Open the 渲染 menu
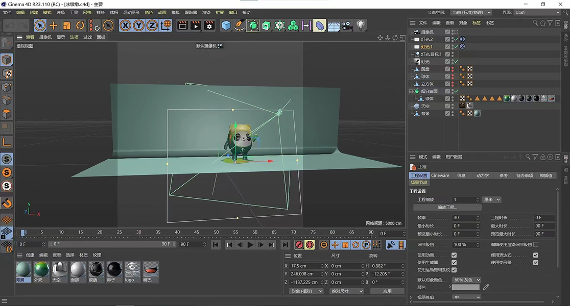 point(206,12)
